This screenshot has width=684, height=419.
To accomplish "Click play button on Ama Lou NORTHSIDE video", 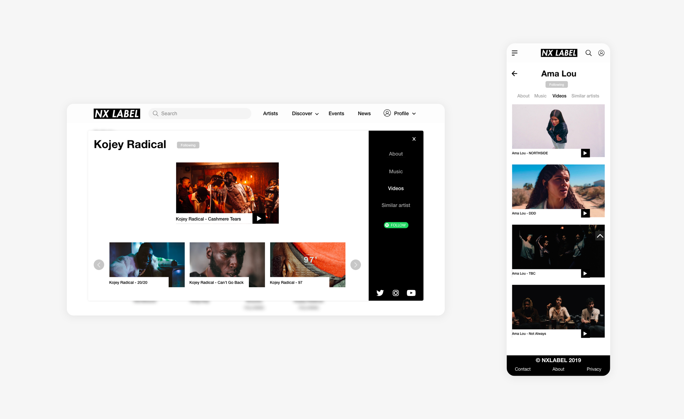I will 585,153.
